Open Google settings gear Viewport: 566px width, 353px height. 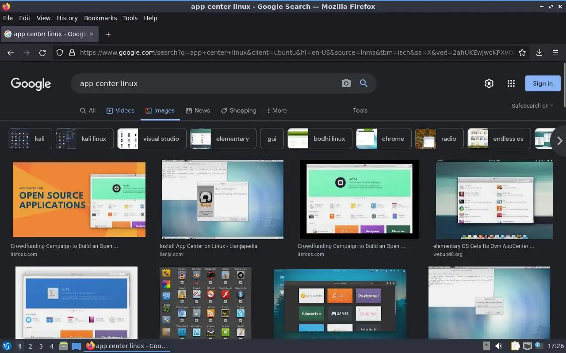[489, 83]
